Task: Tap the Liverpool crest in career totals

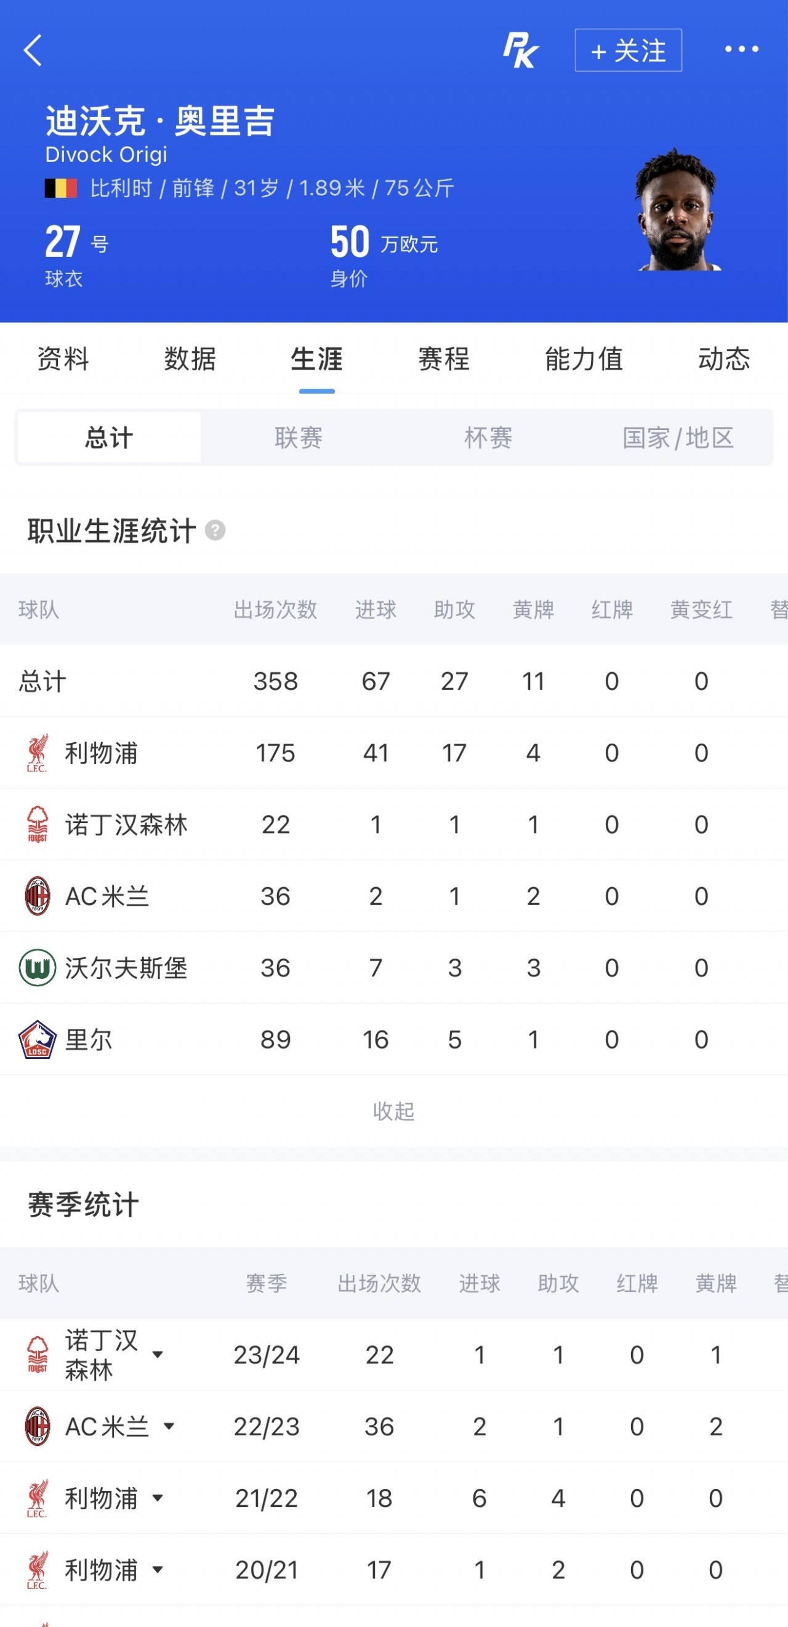Action: [x=38, y=752]
